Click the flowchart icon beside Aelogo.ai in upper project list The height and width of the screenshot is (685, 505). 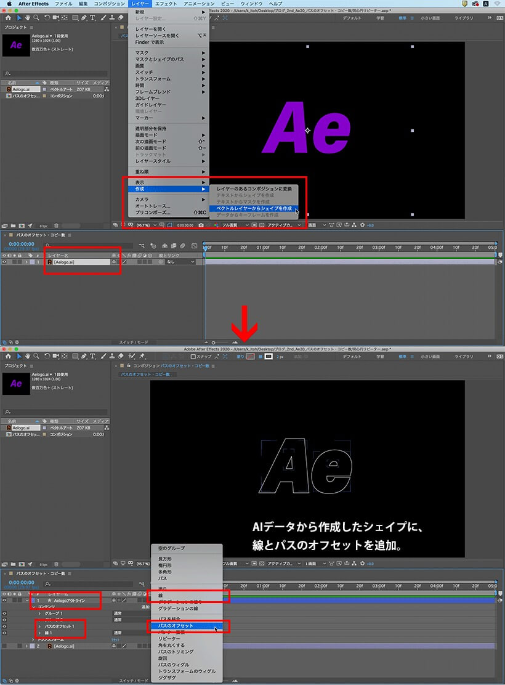click(107, 89)
